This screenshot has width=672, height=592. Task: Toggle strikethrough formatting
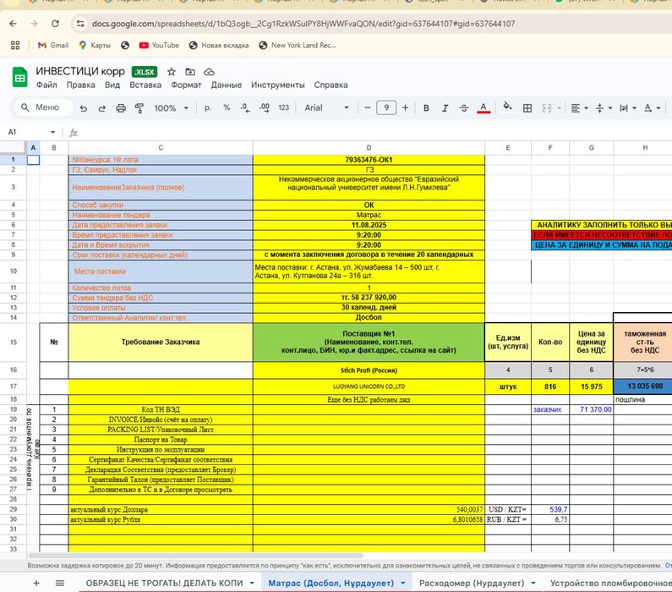(464, 108)
